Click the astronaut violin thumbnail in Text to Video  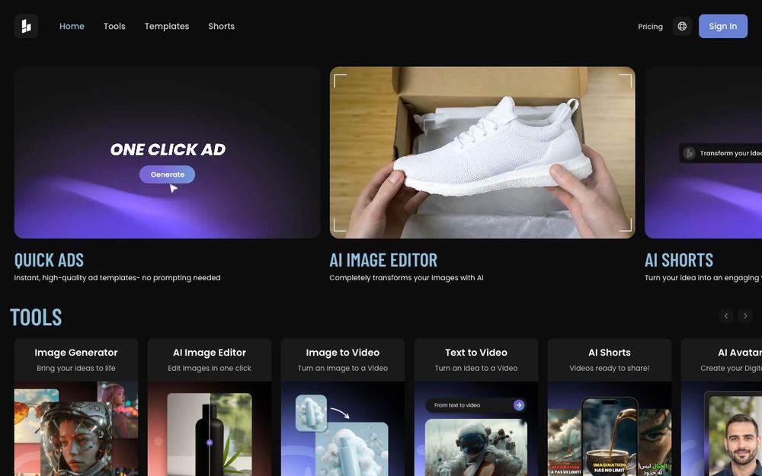476,447
